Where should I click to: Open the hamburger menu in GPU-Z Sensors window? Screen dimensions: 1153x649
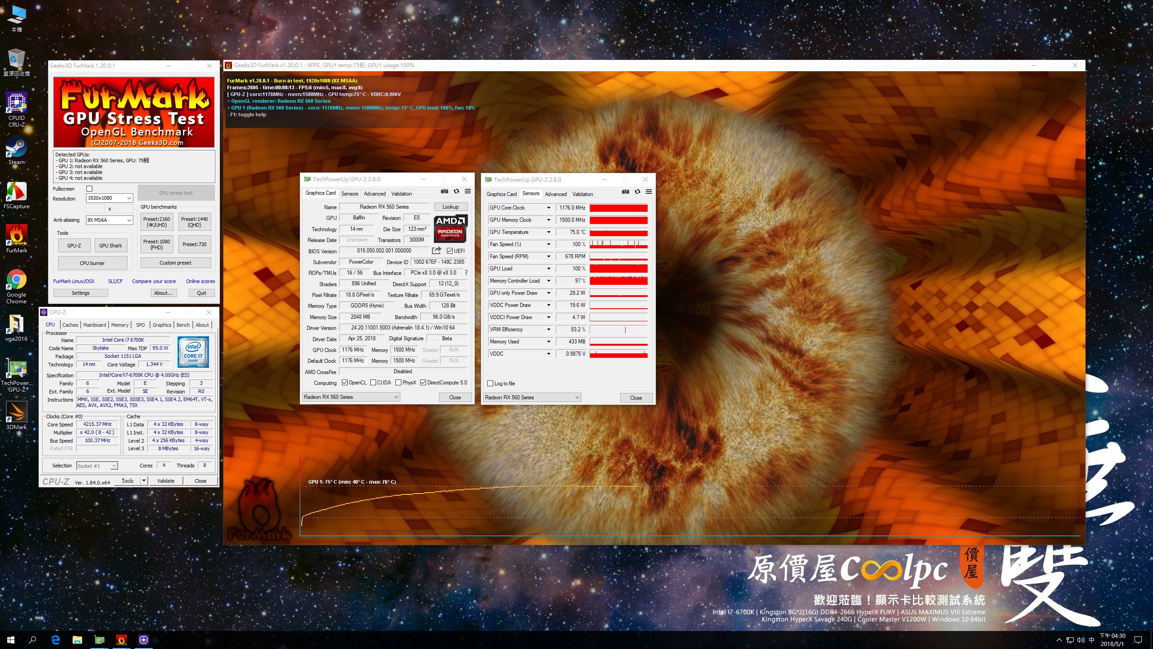pos(649,192)
